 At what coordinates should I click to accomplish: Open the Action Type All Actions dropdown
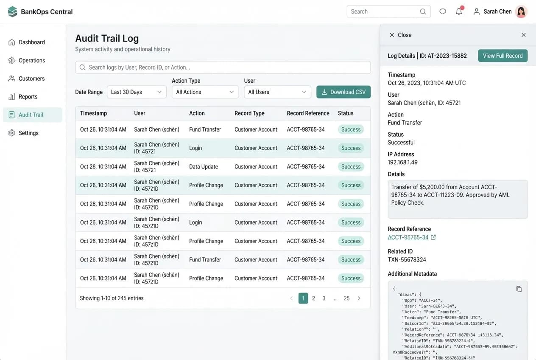click(205, 92)
